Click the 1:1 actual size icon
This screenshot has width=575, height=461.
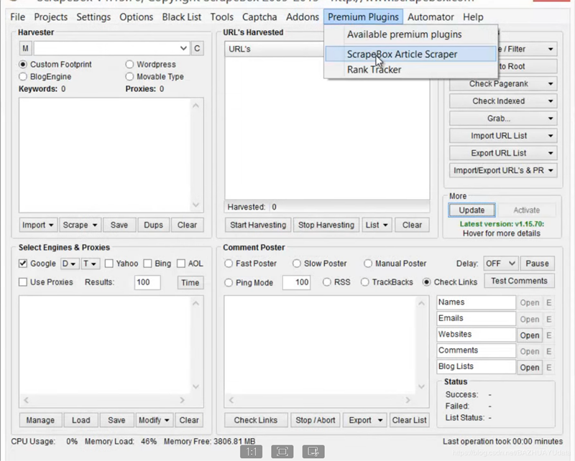point(252,452)
